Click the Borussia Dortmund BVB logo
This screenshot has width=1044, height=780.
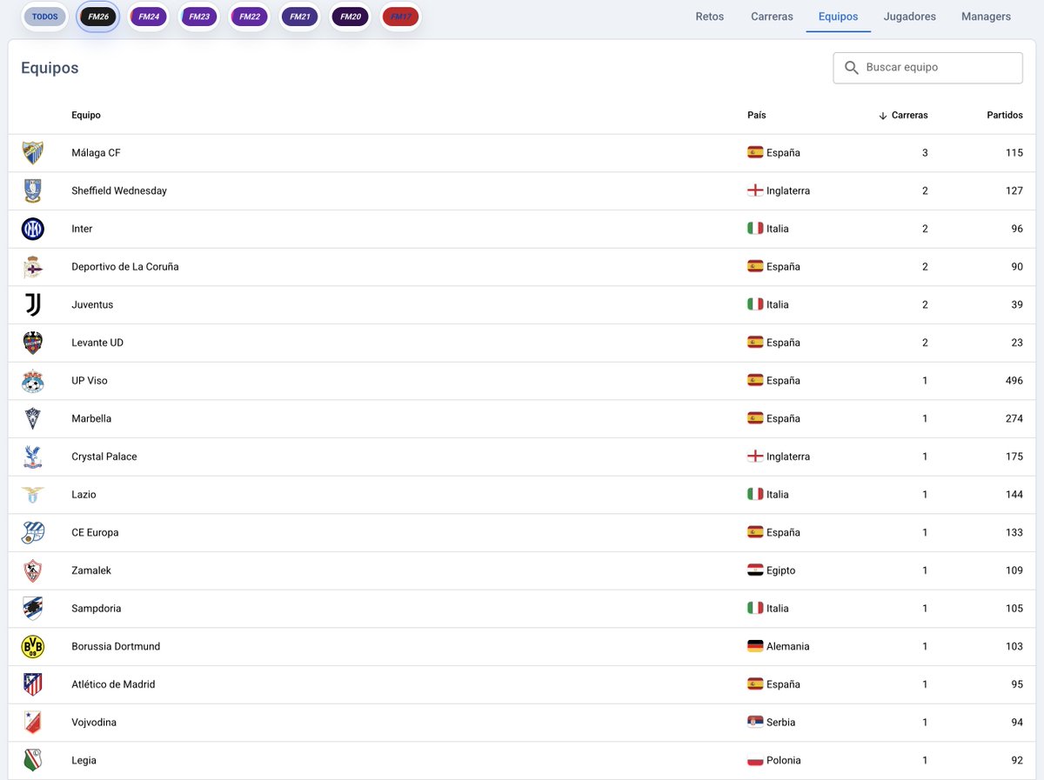33,647
